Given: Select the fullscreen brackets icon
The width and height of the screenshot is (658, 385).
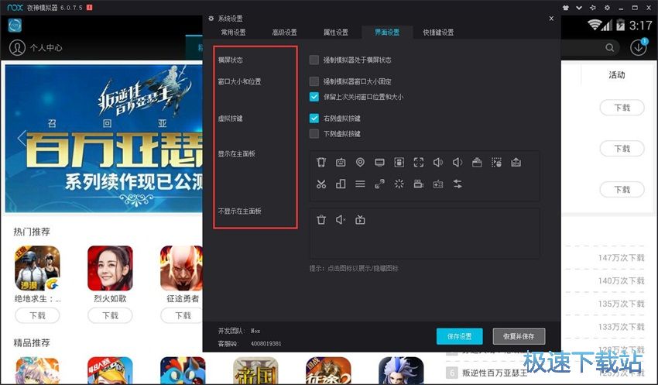Looking at the screenshot, I should [x=418, y=162].
